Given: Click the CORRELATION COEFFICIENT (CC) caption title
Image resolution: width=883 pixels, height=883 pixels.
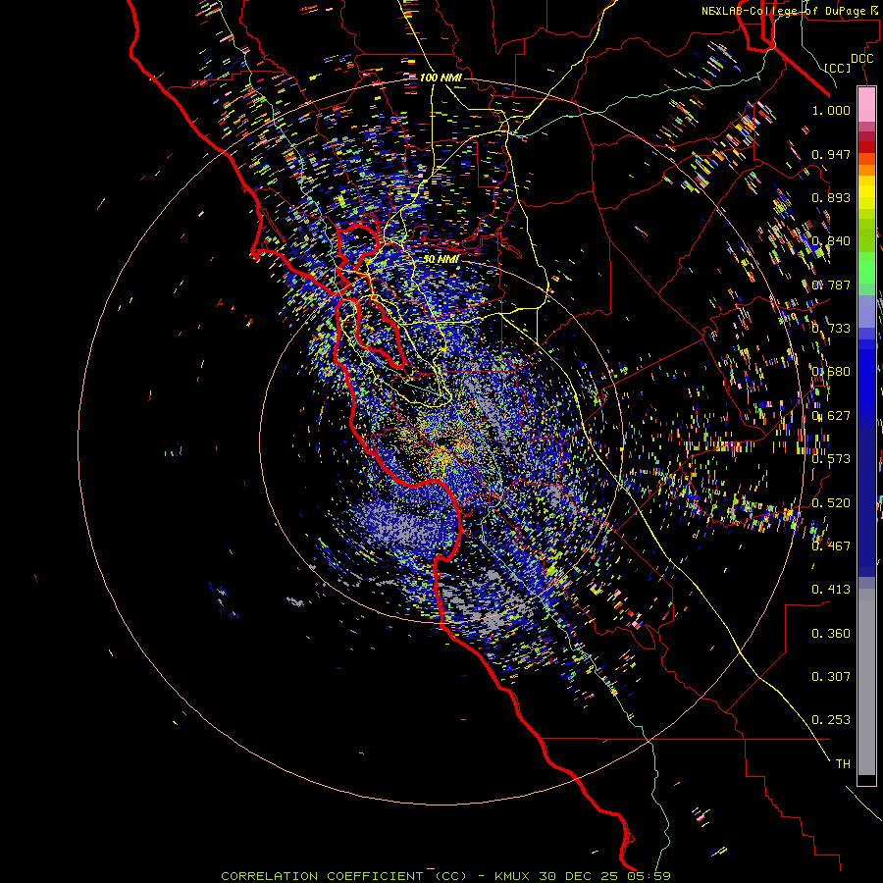Looking at the screenshot, I should pyautogui.click(x=343, y=876).
